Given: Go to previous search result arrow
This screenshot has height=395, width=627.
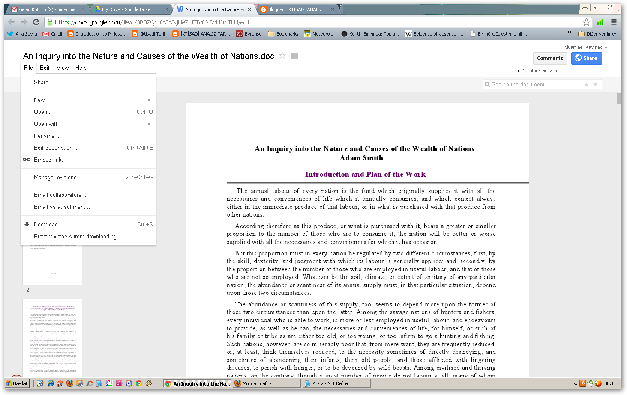Looking at the screenshot, I should [586, 85].
